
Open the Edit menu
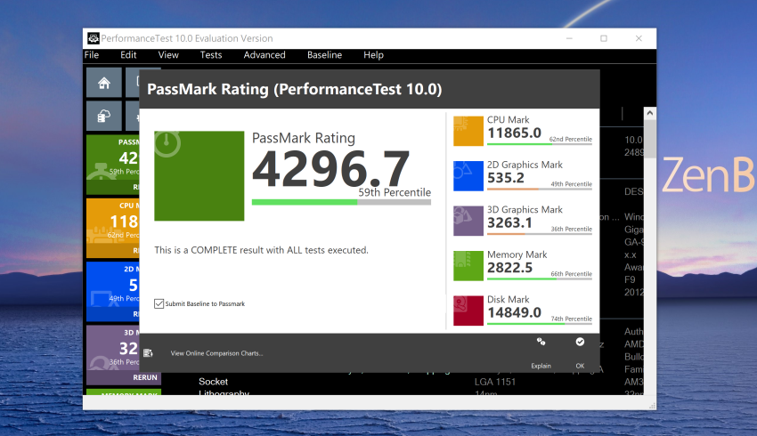(x=128, y=55)
